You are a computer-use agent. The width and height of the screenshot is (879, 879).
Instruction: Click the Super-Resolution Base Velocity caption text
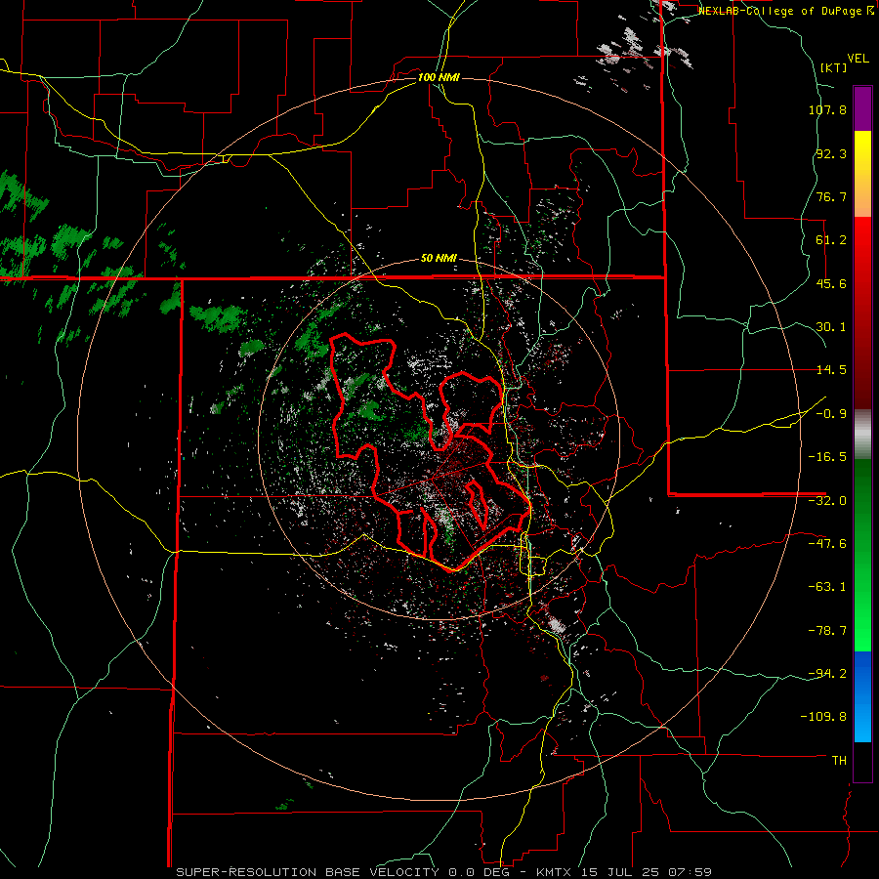pyautogui.click(x=443, y=872)
